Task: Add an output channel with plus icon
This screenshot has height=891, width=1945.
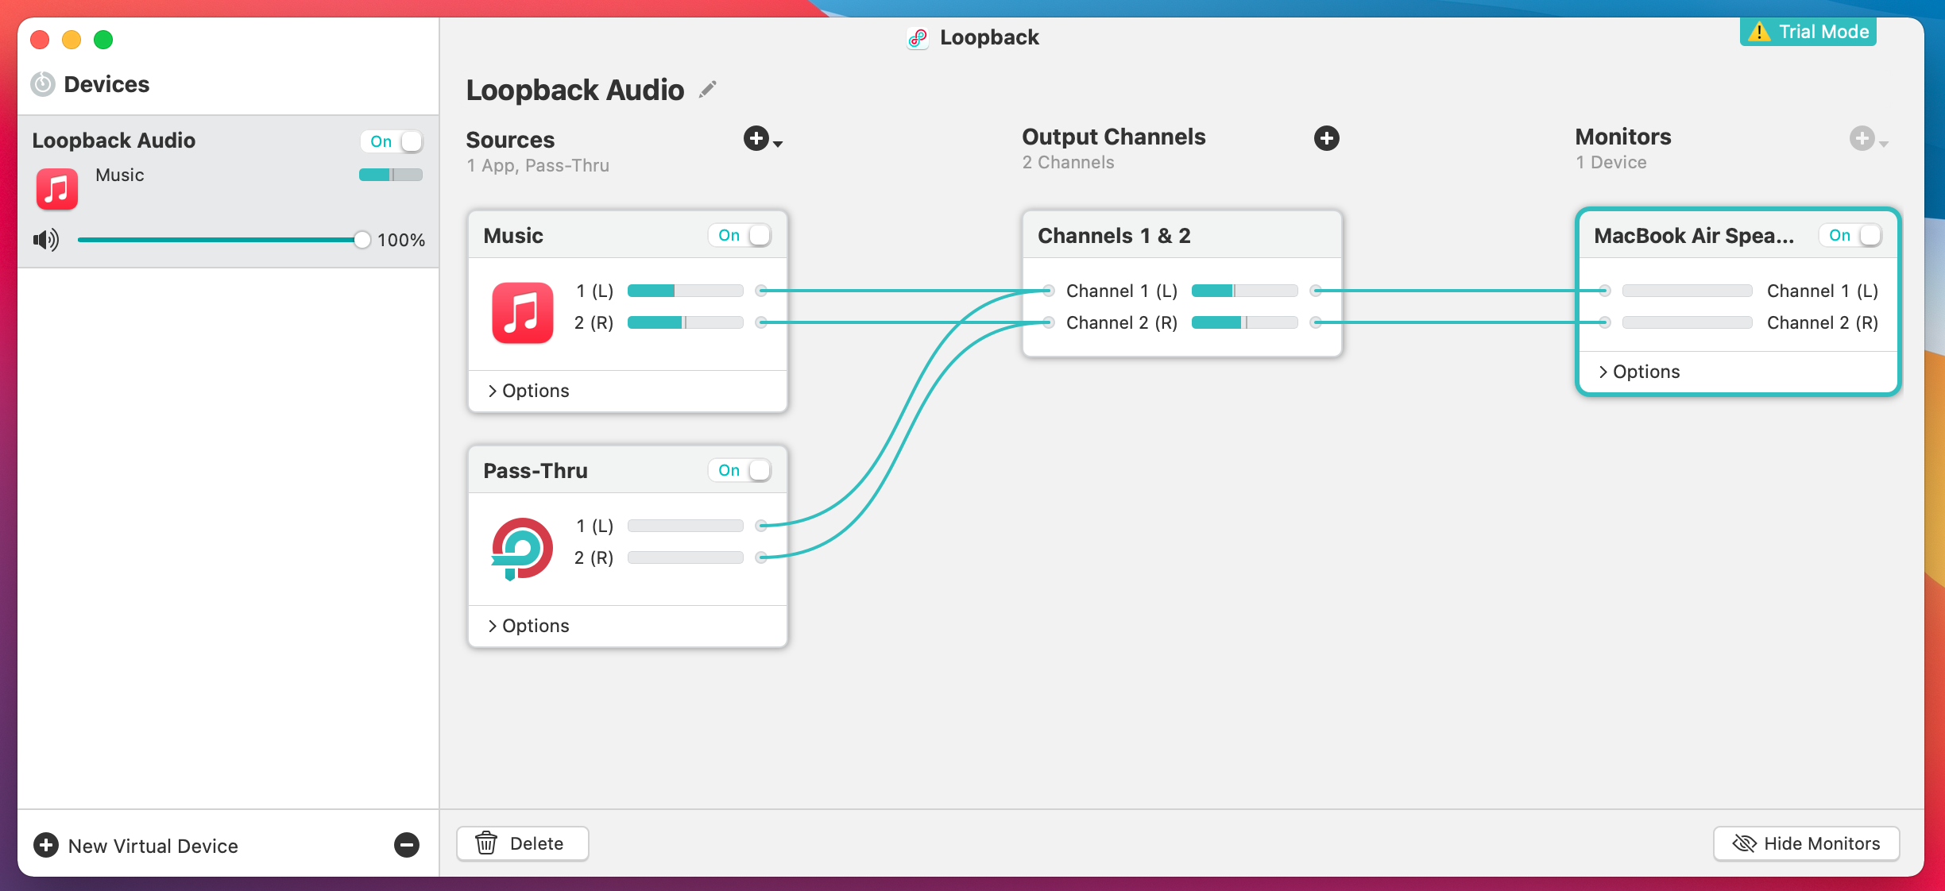Action: tap(1327, 138)
